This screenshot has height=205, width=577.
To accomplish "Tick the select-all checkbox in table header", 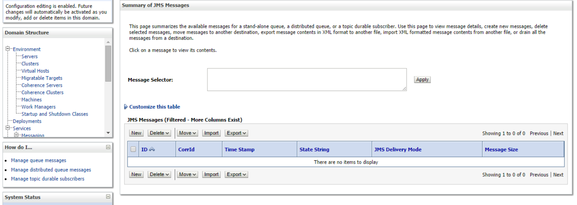I will (134, 150).
